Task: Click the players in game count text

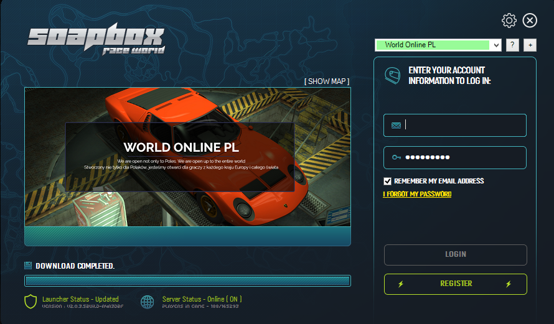Action: pyautogui.click(x=200, y=307)
